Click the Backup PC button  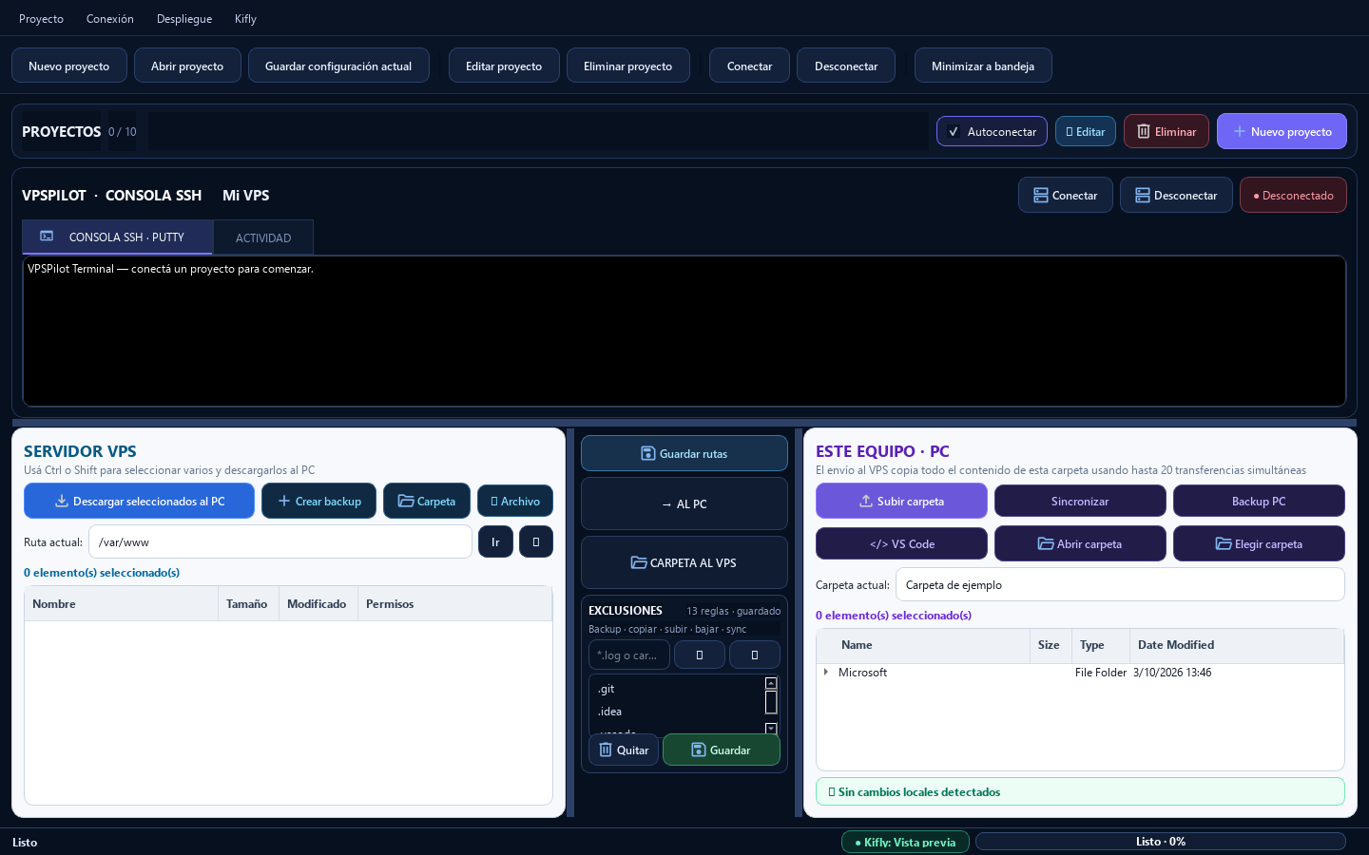[1259, 501]
